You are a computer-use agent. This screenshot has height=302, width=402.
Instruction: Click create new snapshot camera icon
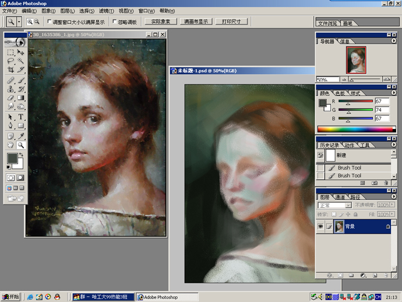coord(375,183)
